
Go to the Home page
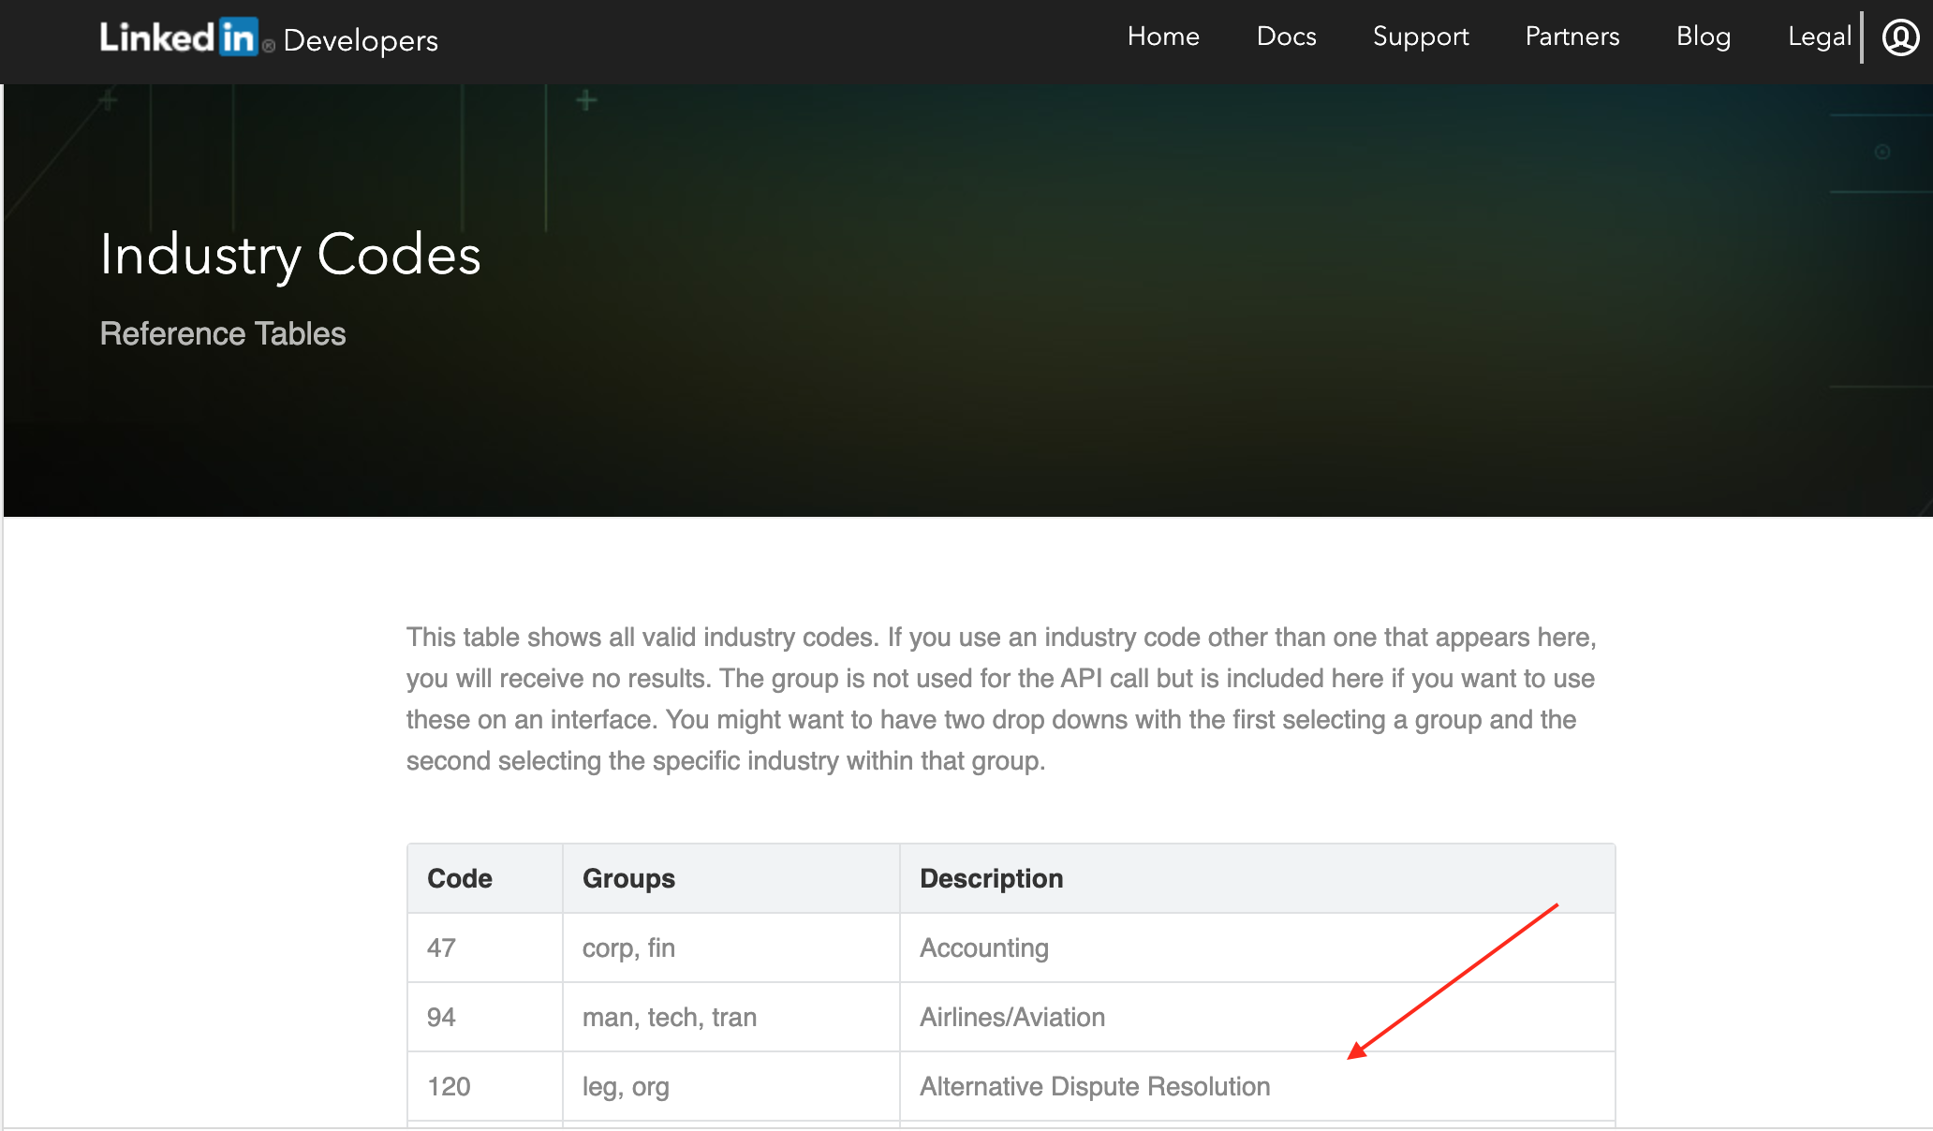[x=1163, y=37]
